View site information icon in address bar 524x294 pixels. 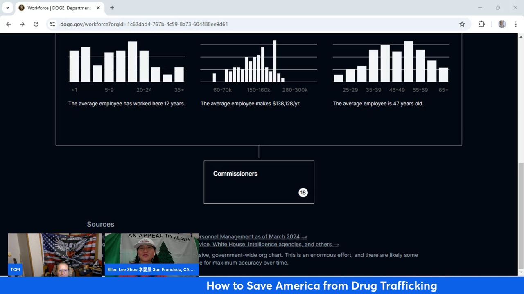pyautogui.click(x=52, y=24)
